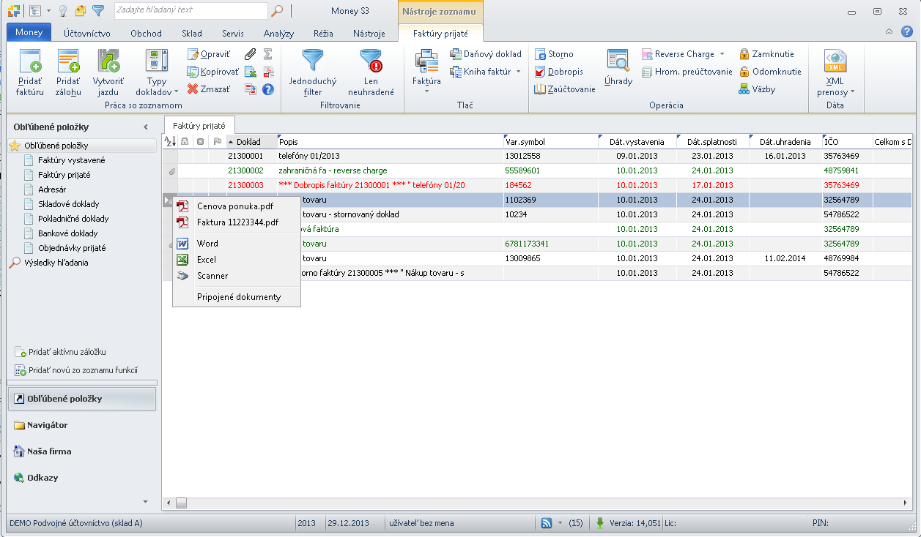
Task: Choose Pripojené dokumenty in the popup menu
Action: pyautogui.click(x=237, y=297)
